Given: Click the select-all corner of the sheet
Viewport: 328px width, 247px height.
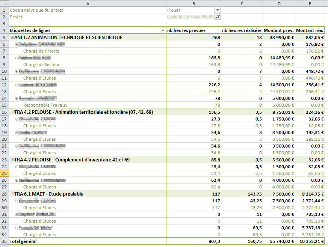Looking at the screenshot, I should pyautogui.click(x=4, y=3).
